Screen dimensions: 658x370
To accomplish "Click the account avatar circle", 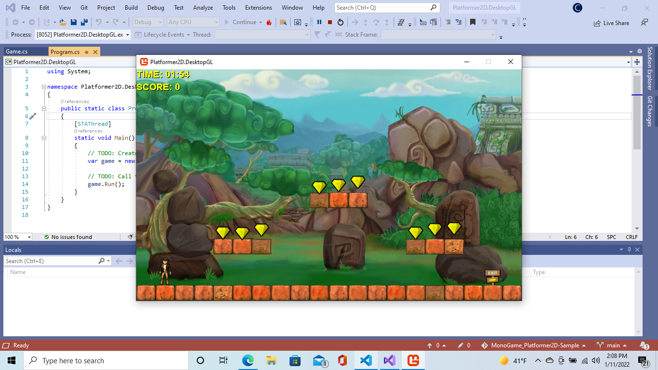I will point(577,8).
